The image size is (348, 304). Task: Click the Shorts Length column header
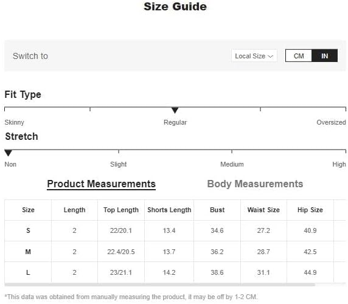pos(169,210)
